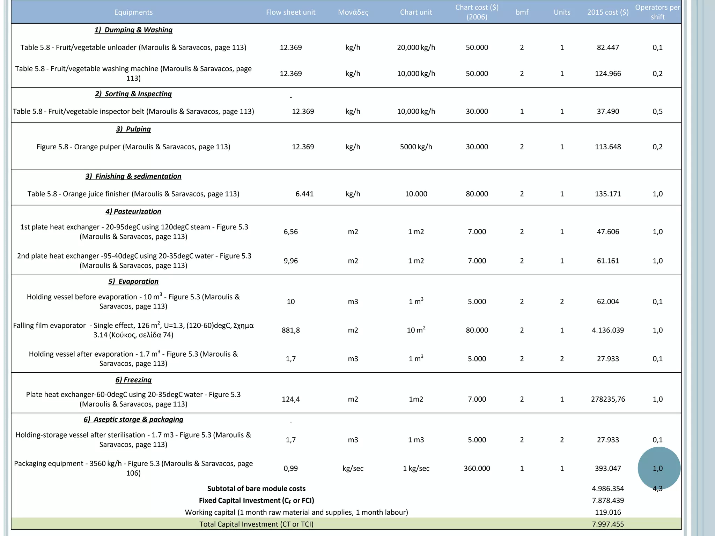
Task: Click the Operators per shift header
Action: tap(657, 12)
